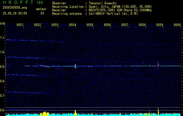The height and width of the screenshot is (116, 183).
Task: Click frequency label 1.1
Action: tap(2, 38)
